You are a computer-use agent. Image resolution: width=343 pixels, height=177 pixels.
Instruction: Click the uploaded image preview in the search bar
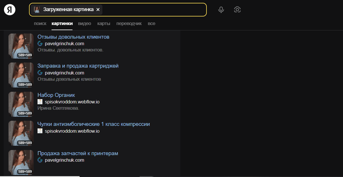(x=37, y=9)
